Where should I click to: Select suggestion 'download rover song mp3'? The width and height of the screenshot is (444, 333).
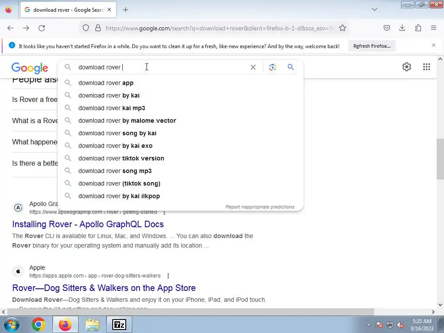click(180, 171)
